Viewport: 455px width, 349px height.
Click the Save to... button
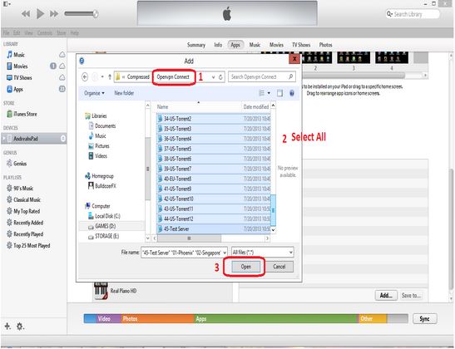411,295
